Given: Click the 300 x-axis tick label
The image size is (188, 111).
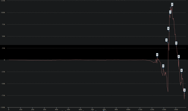Looking at the screenshot, I should pos(45,109).
